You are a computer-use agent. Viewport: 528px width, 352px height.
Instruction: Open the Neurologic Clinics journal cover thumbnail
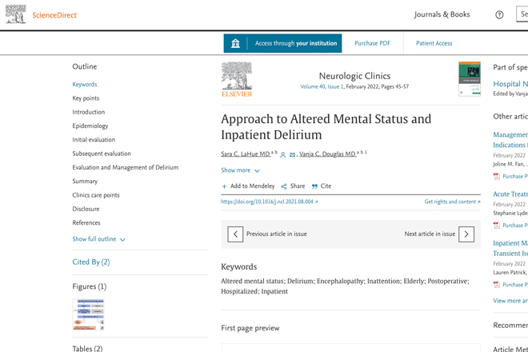(x=470, y=79)
